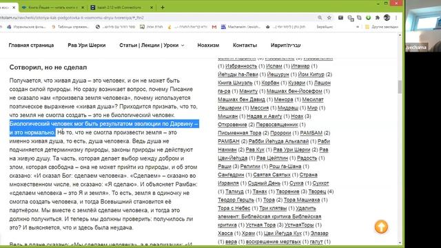Open 'Книга Шмуэль' tag link
441x248 pixels.
point(235,83)
